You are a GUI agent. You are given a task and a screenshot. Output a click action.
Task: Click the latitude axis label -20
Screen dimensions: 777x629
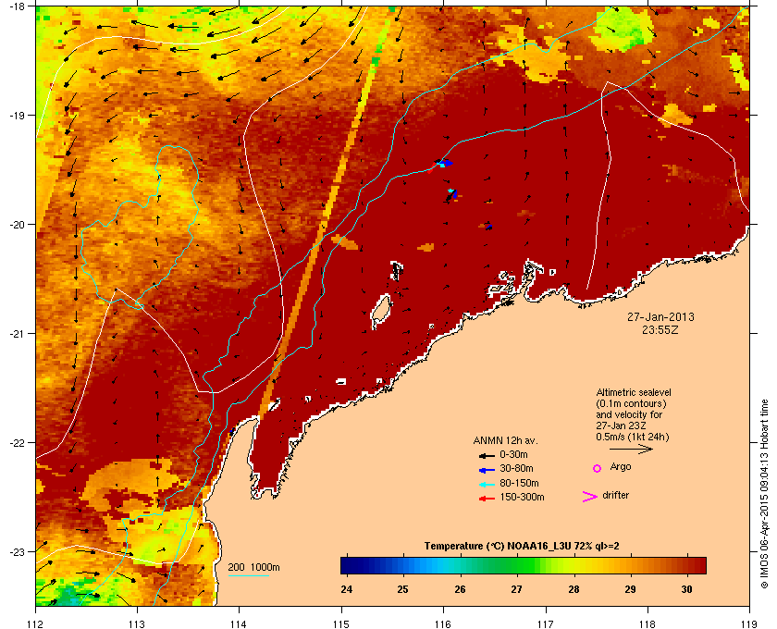click(x=16, y=225)
